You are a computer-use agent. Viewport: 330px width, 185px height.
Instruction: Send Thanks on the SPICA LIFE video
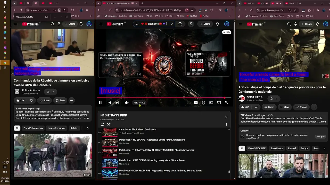point(301,107)
